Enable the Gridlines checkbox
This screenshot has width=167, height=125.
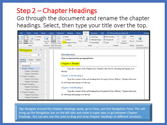click(x=64, y=40)
